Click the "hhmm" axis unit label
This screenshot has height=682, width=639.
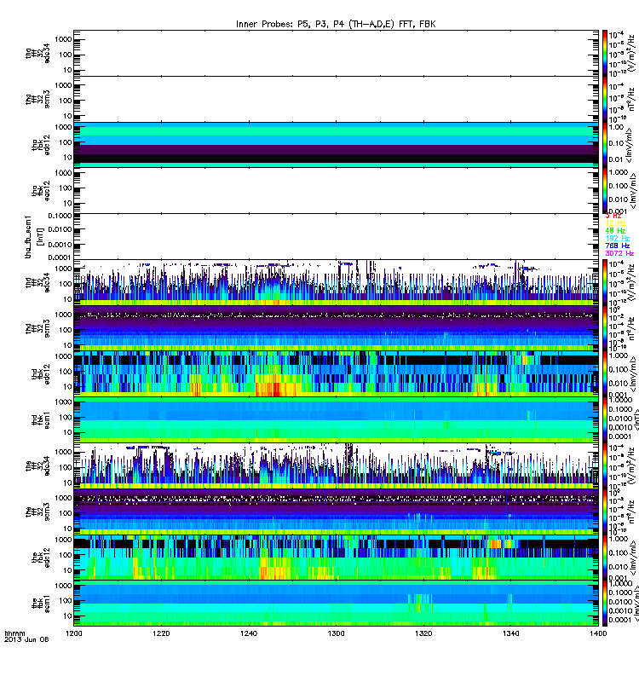tap(14, 633)
